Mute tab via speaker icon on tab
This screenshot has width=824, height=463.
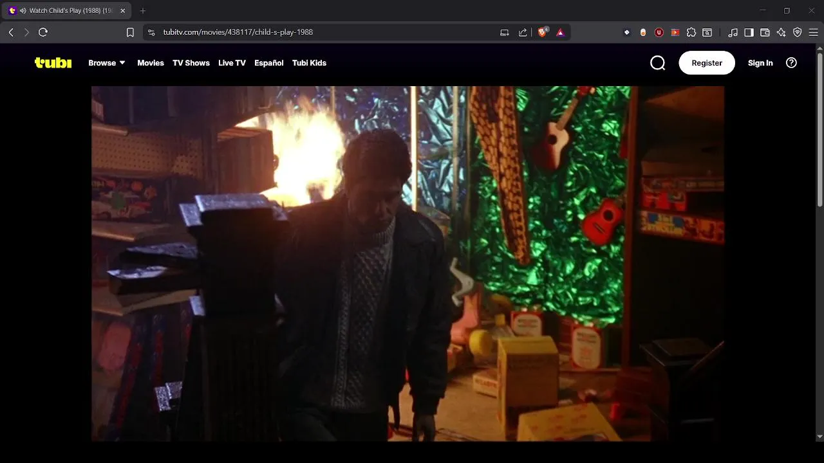tap(23, 11)
